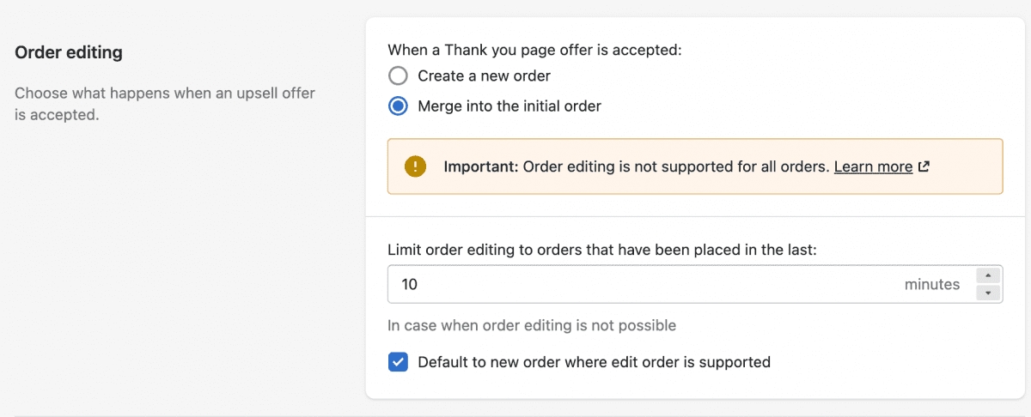
Task: Select the "Create a new order" radio button
Action: pyautogui.click(x=398, y=76)
